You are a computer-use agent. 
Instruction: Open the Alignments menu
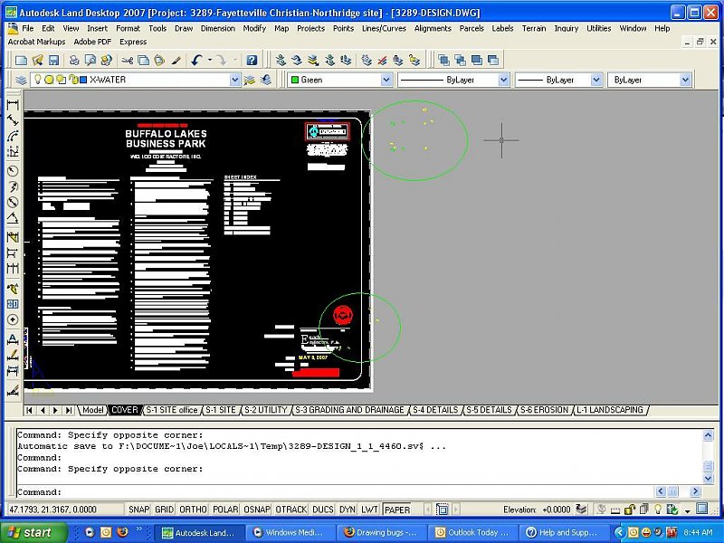coord(433,28)
